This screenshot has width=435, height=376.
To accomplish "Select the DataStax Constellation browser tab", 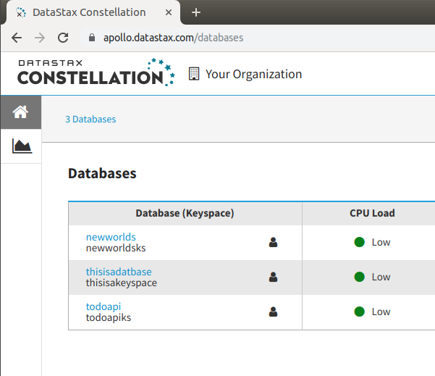I will pyautogui.click(x=93, y=12).
